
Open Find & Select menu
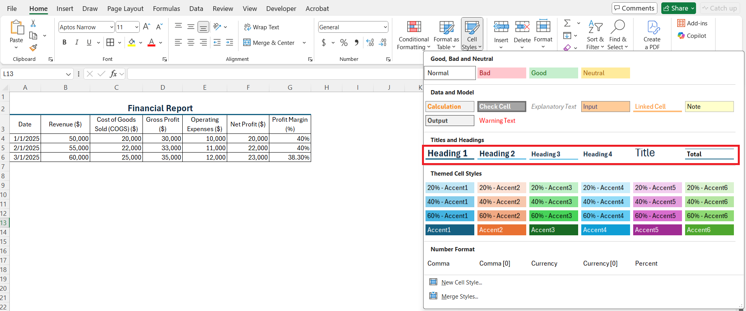[618, 35]
